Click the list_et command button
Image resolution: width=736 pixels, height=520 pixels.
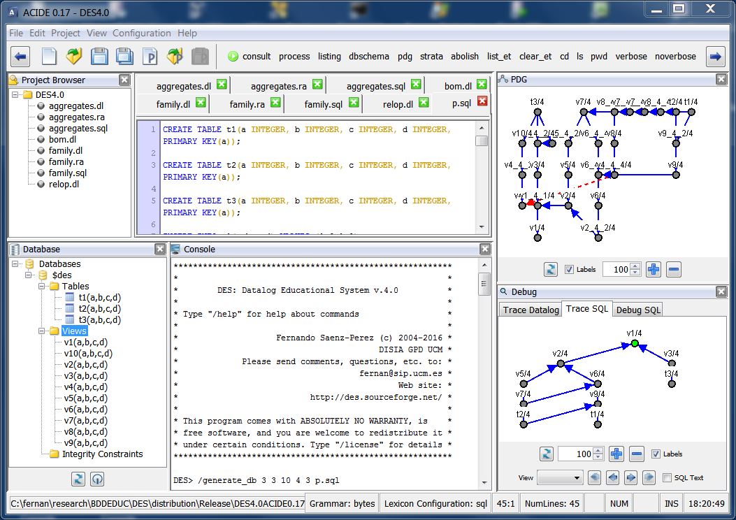[499, 57]
